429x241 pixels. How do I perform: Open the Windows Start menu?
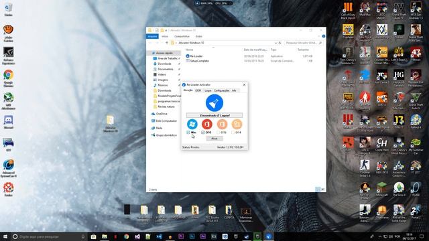5,236
